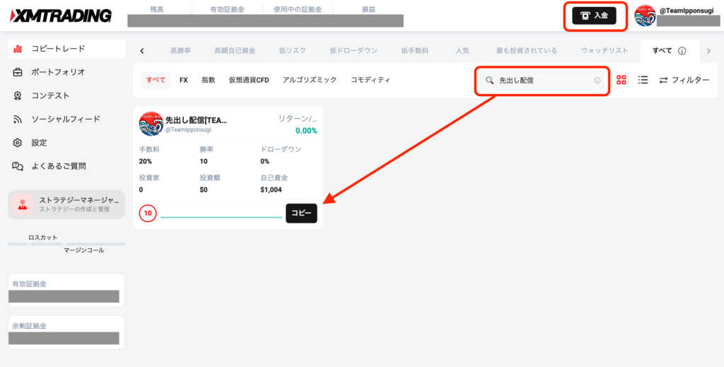Click the コピー button on strategy card

coord(301,214)
